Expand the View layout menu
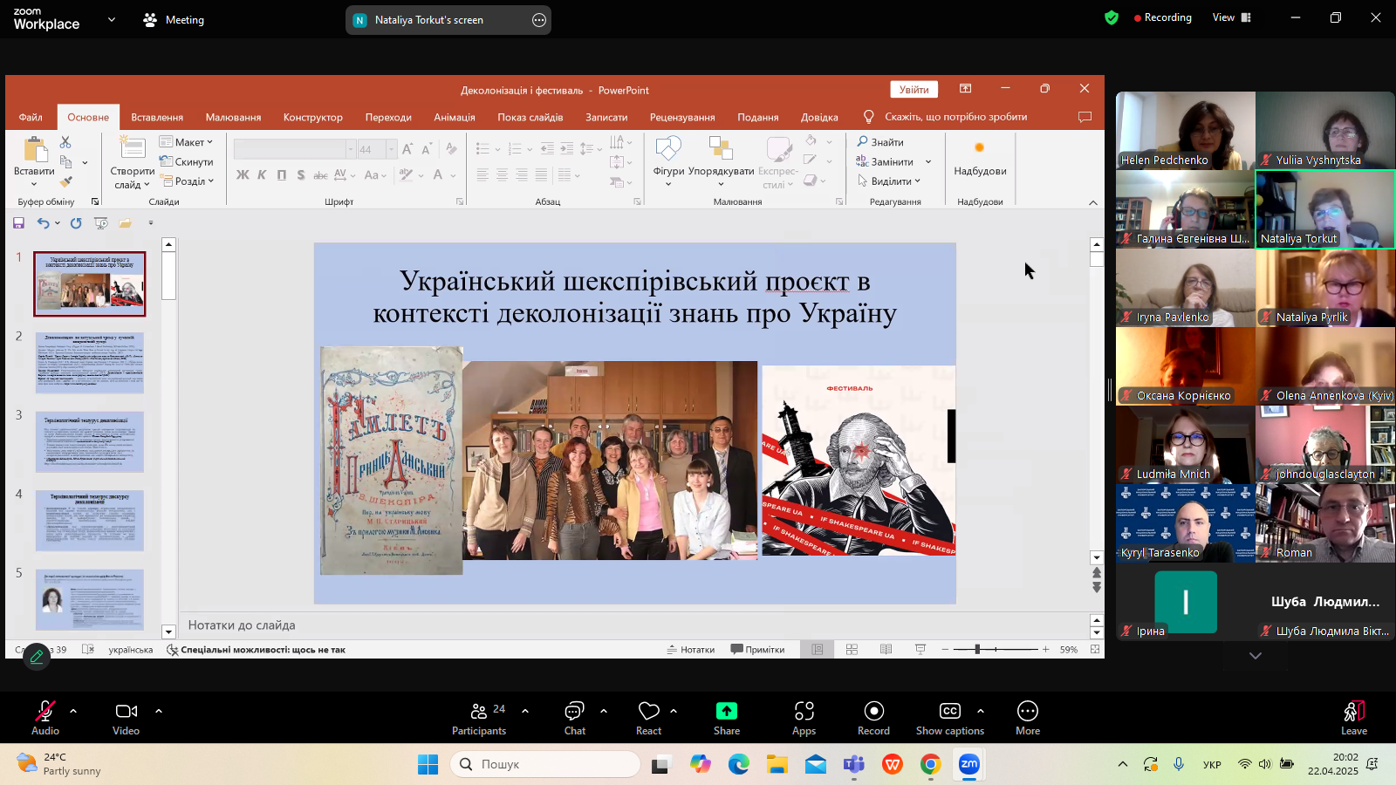The height and width of the screenshot is (785, 1396). point(1231,17)
